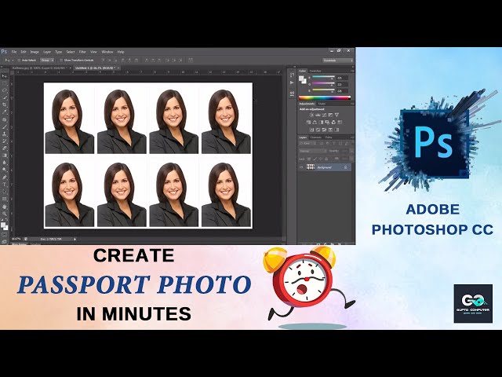Toggle lock image pixels brush icon
This screenshot has height=377, width=502.
315,159
